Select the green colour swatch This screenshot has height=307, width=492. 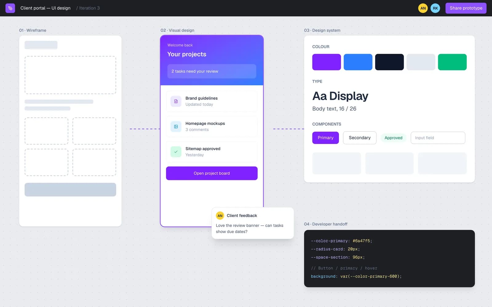tap(452, 62)
